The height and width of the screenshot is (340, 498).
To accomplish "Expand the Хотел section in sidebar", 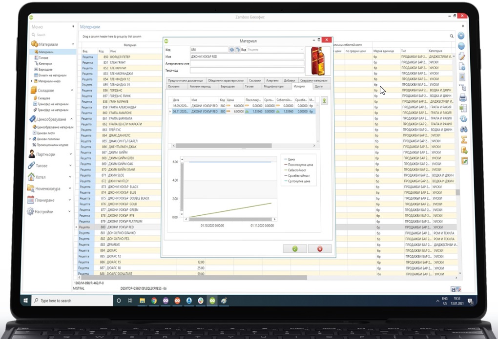I will click(70, 177).
